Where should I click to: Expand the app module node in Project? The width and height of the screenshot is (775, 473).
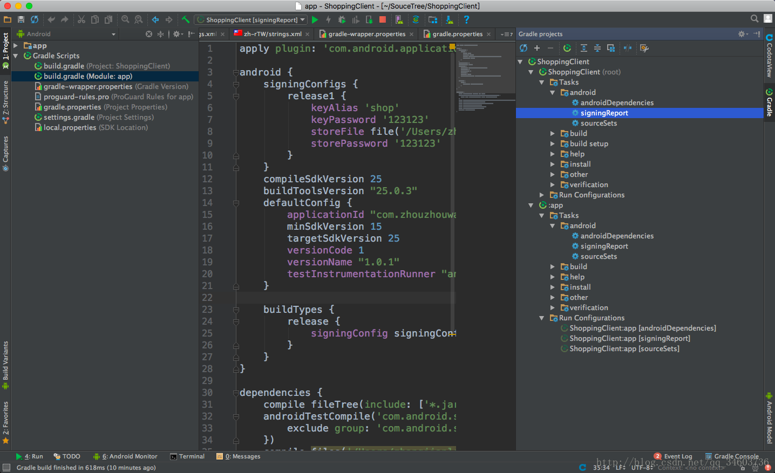(16, 46)
